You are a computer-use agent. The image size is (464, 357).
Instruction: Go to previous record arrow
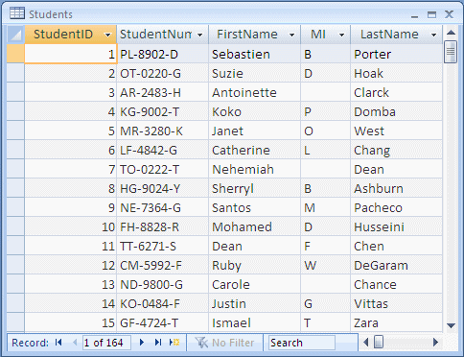(x=75, y=343)
